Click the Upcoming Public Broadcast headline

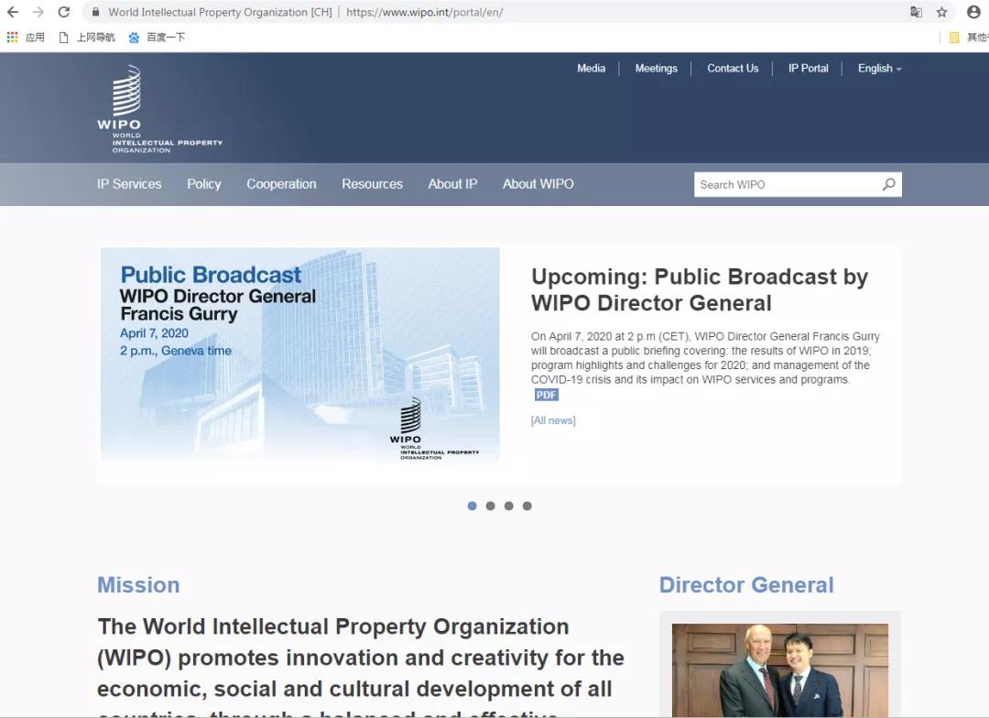(700, 289)
